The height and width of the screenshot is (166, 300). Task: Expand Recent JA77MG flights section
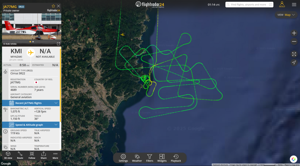pyautogui.click(x=31, y=103)
